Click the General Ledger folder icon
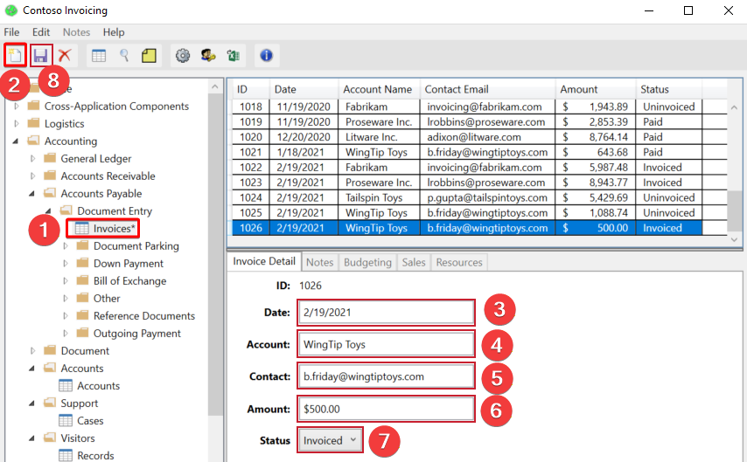Viewport: 747px width, 462px height. coord(50,158)
